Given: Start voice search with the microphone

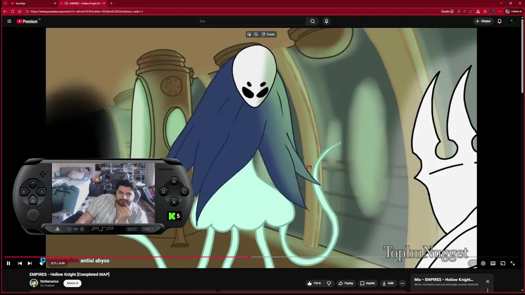Looking at the screenshot, I should pos(326,21).
